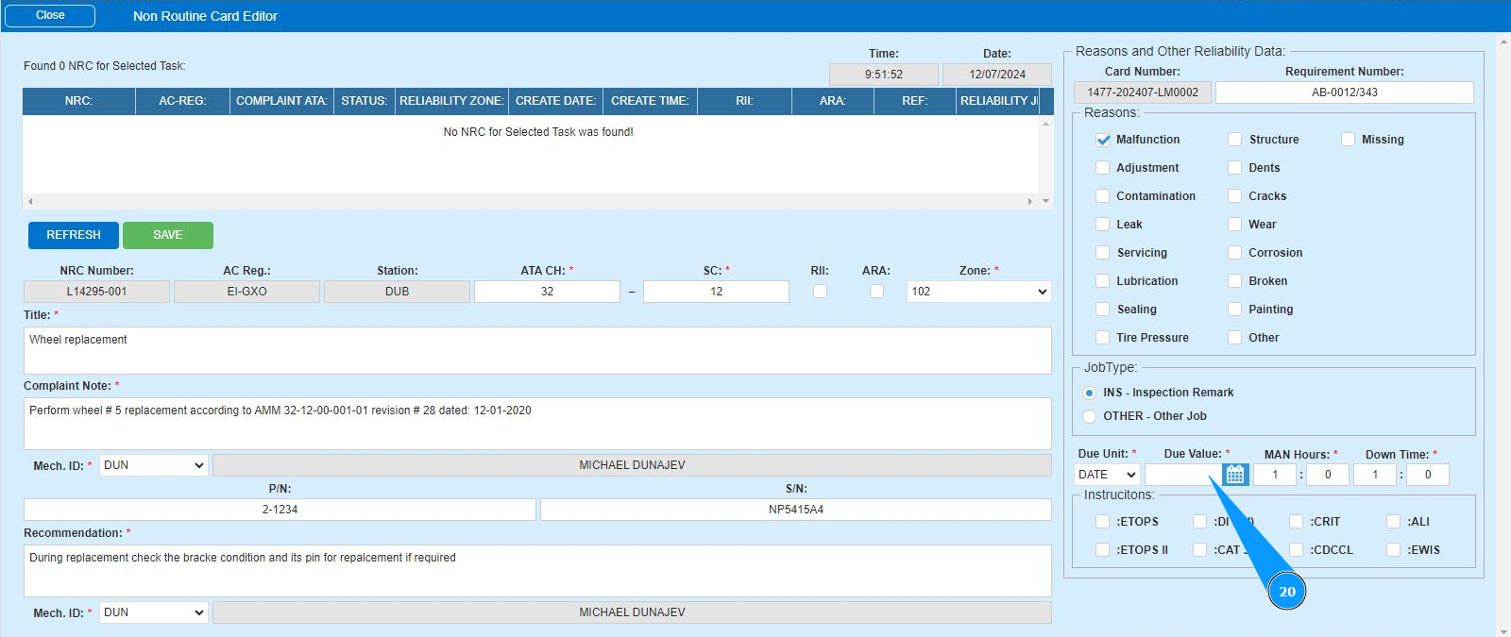Image resolution: width=1511 pixels, height=637 pixels.
Task: Click into the Title text field
Action: tap(536, 350)
